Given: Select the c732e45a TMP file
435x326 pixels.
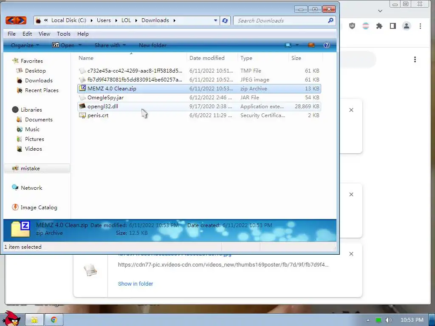Looking at the screenshot, I should tap(199, 71).
